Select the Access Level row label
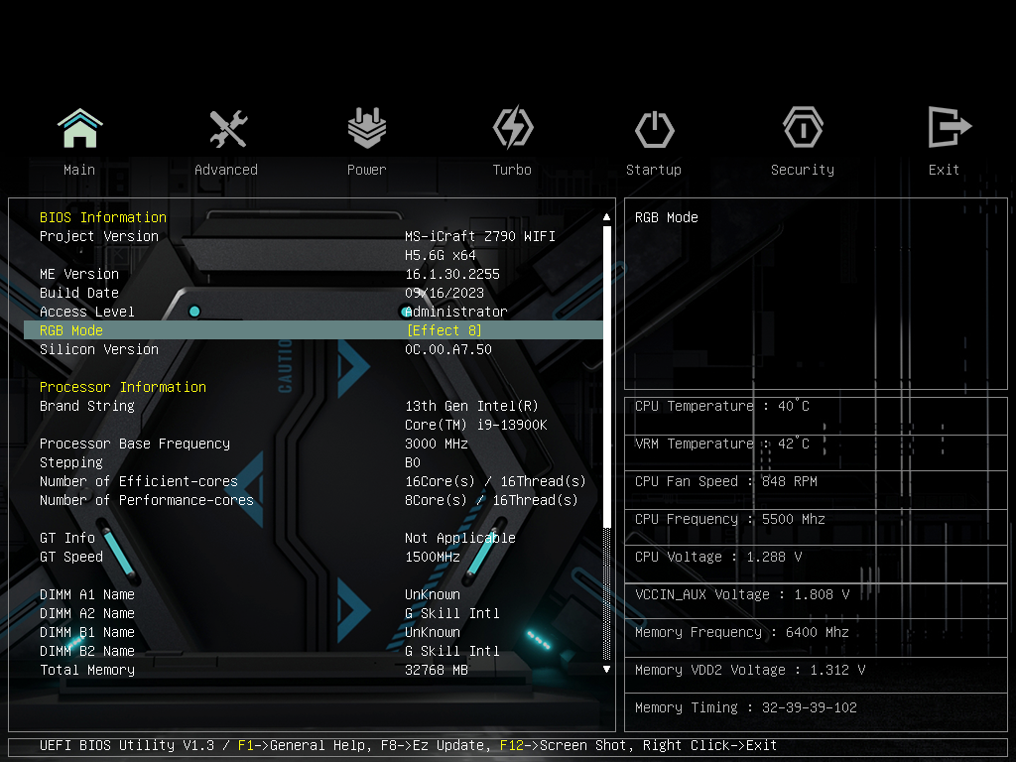The height and width of the screenshot is (762, 1016). [87, 312]
